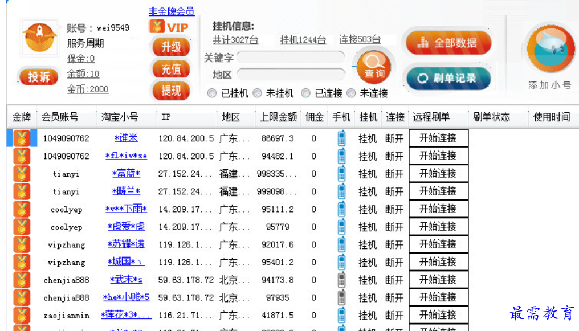Select the 已连接 radio button
The image size is (579, 331).
306,93
